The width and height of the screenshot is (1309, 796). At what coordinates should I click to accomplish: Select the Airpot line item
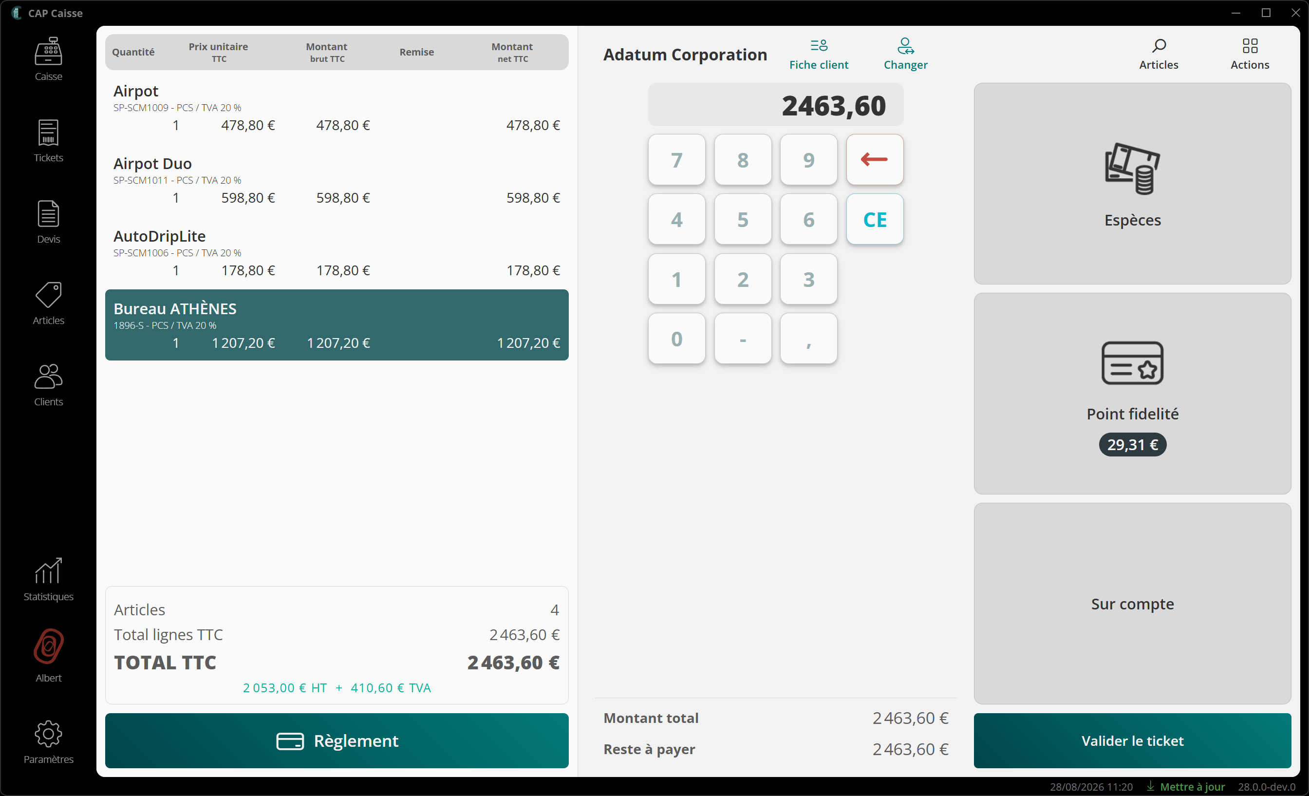[337, 107]
